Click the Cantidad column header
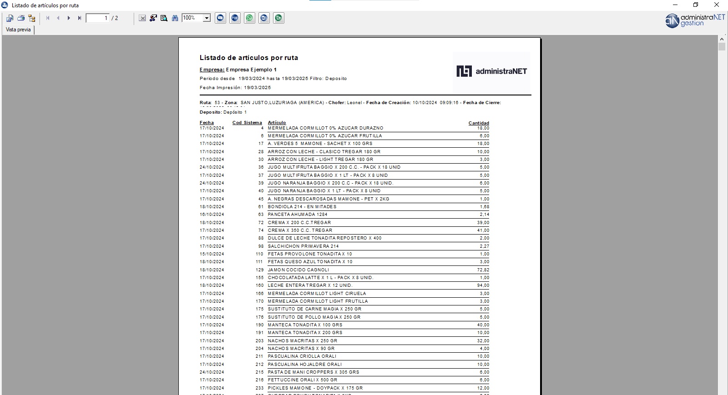 479,123
